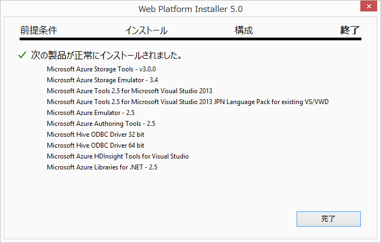Click the green success checkmark icon
The height and width of the screenshot is (243, 381).
(x=22, y=55)
